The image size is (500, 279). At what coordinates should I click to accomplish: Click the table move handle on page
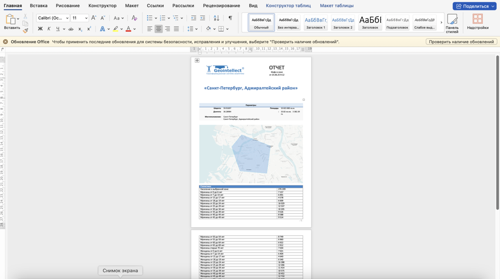(197, 61)
